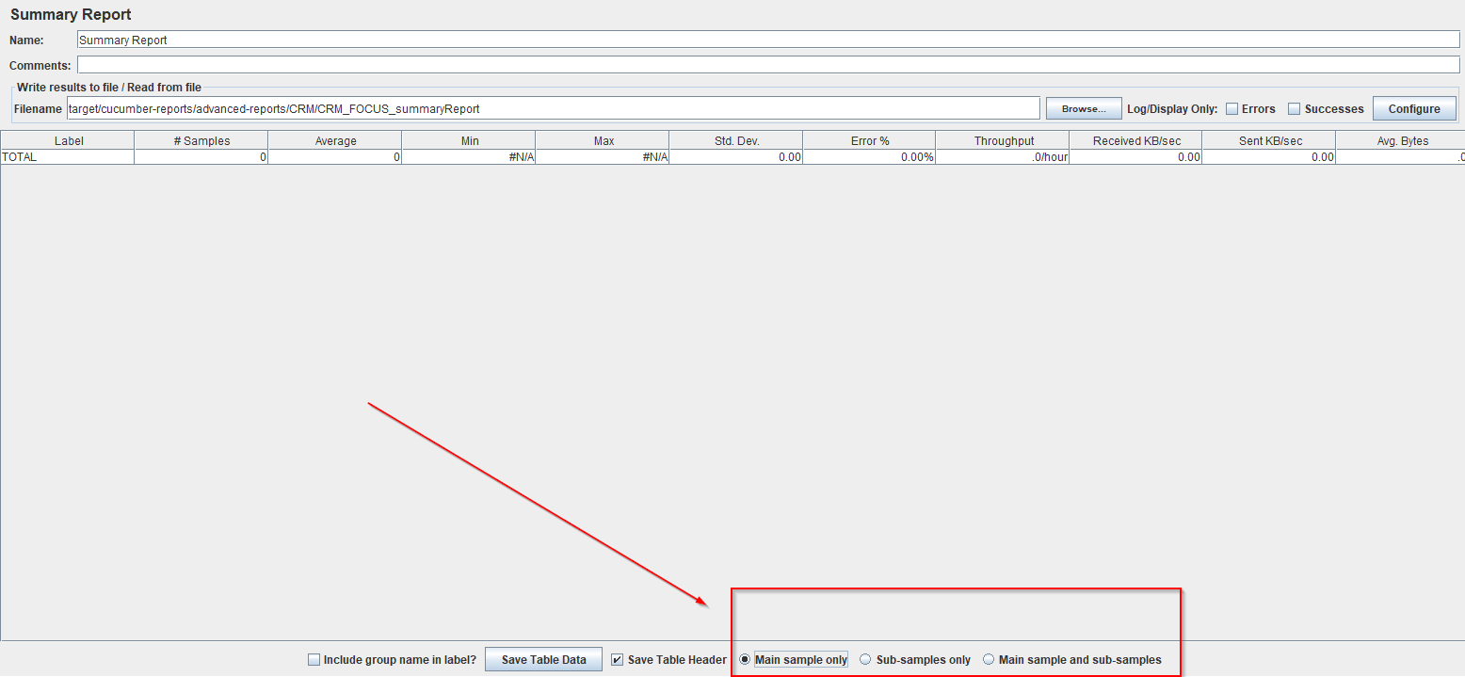Click the Throughput column header
1465x677 pixels.
point(1003,140)
